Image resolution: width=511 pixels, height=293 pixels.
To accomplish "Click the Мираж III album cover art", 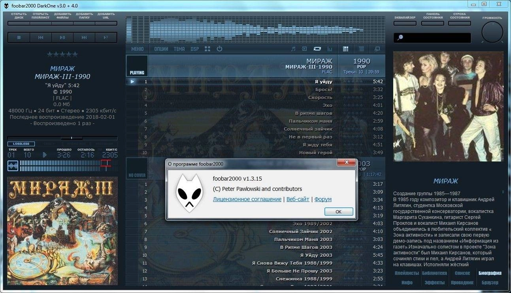I will coord(62,231).
